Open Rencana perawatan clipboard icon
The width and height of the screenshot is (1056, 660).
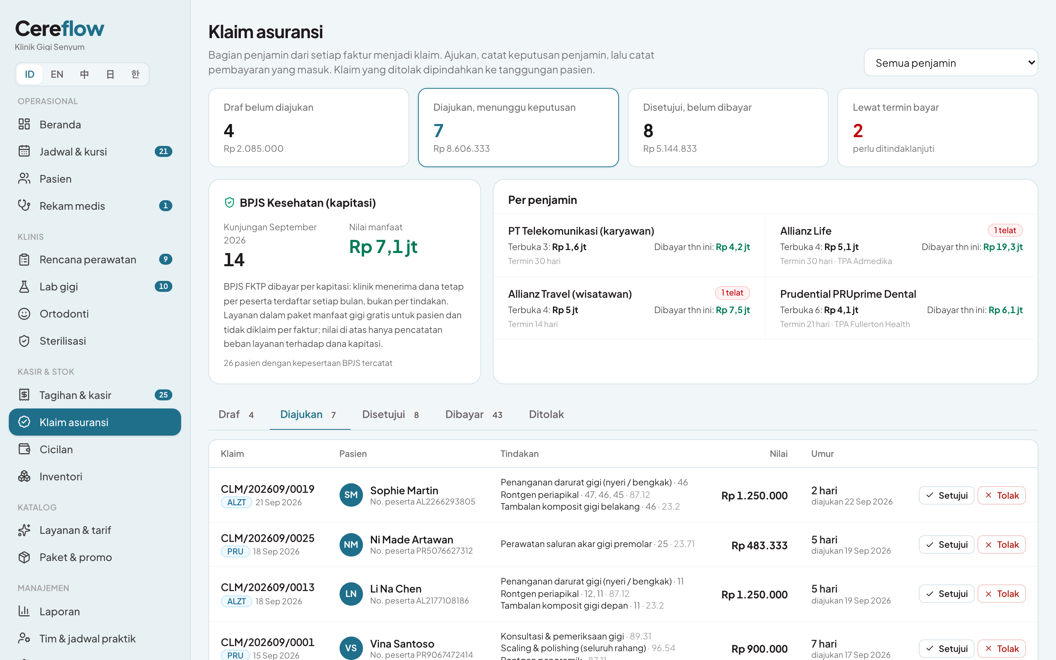click(24, 260)
